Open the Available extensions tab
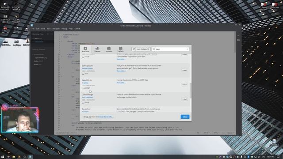Viewport: 283px width, 159px height. [x=85, y=49]
